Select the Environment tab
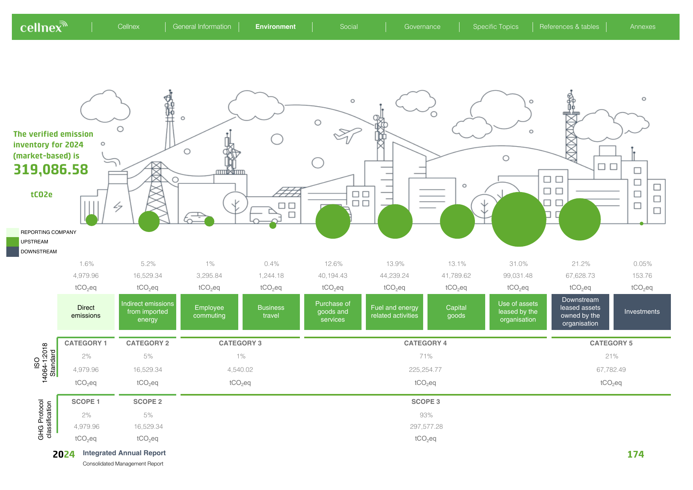The image size is (693, 490). (x=275, y=26)
